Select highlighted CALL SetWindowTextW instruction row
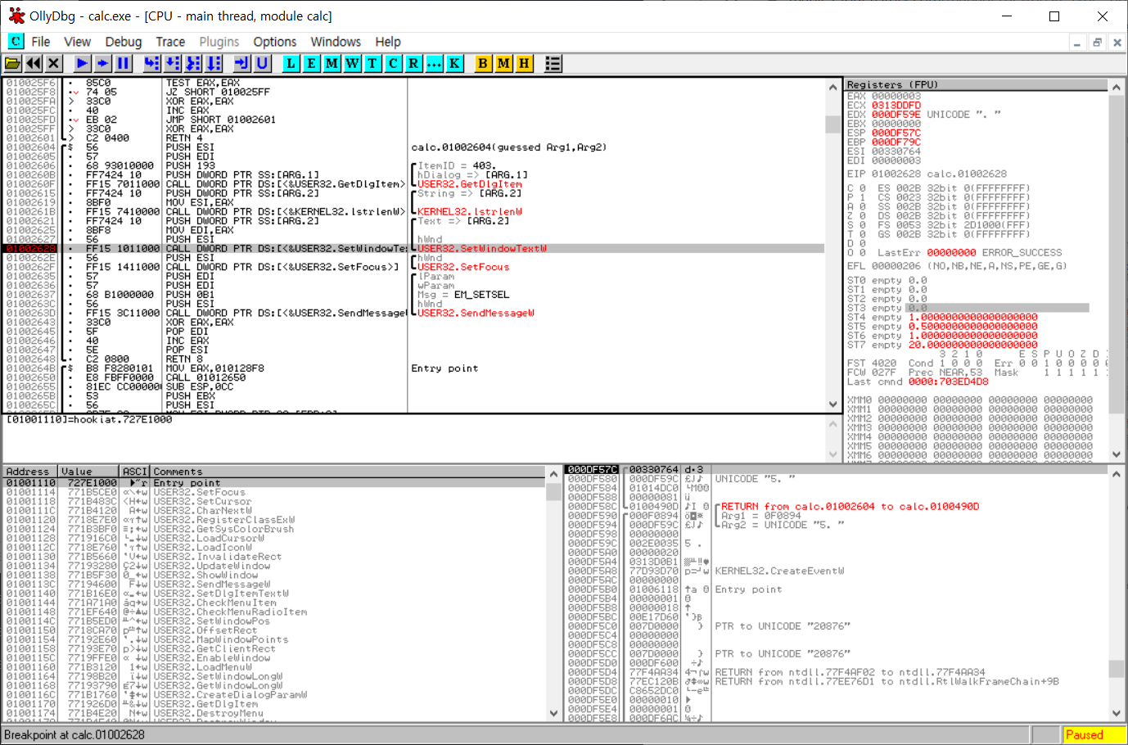 [x=413, y=248]
